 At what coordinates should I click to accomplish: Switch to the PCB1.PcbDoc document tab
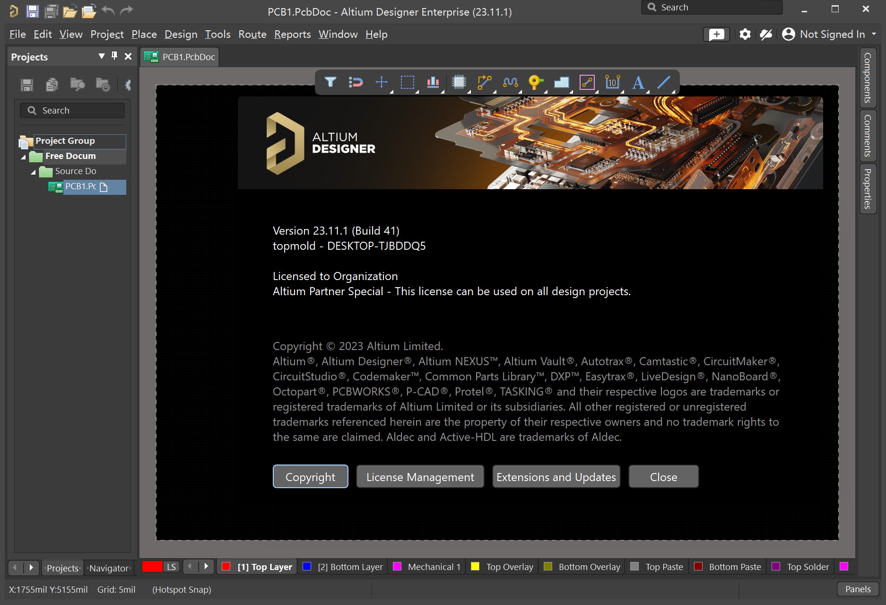pos(180,57)
